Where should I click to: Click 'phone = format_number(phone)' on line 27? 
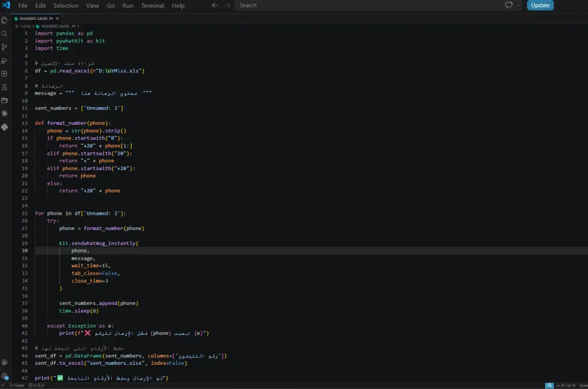tap(102, 228)
